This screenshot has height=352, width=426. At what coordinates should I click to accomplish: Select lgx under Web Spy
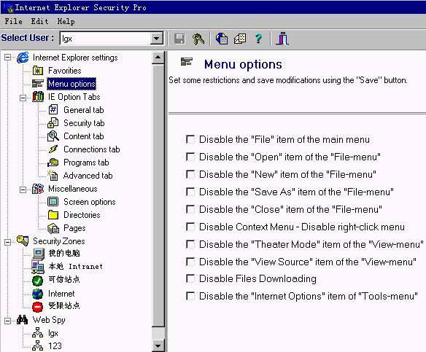53,333
